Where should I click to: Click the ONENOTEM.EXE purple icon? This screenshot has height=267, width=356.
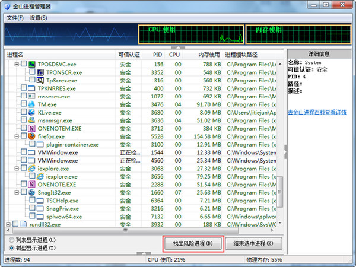click(x=32, y=128)
